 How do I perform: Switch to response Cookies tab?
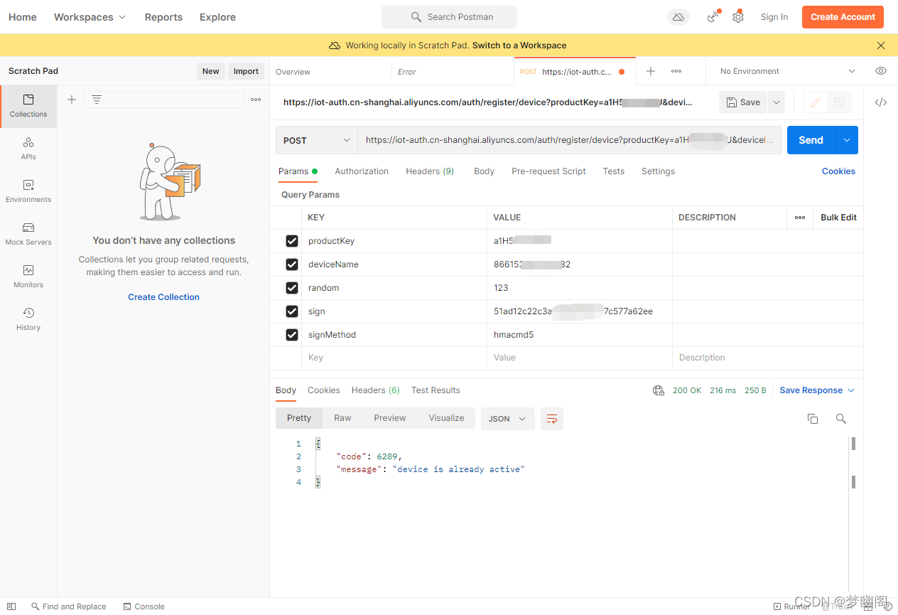323,390
